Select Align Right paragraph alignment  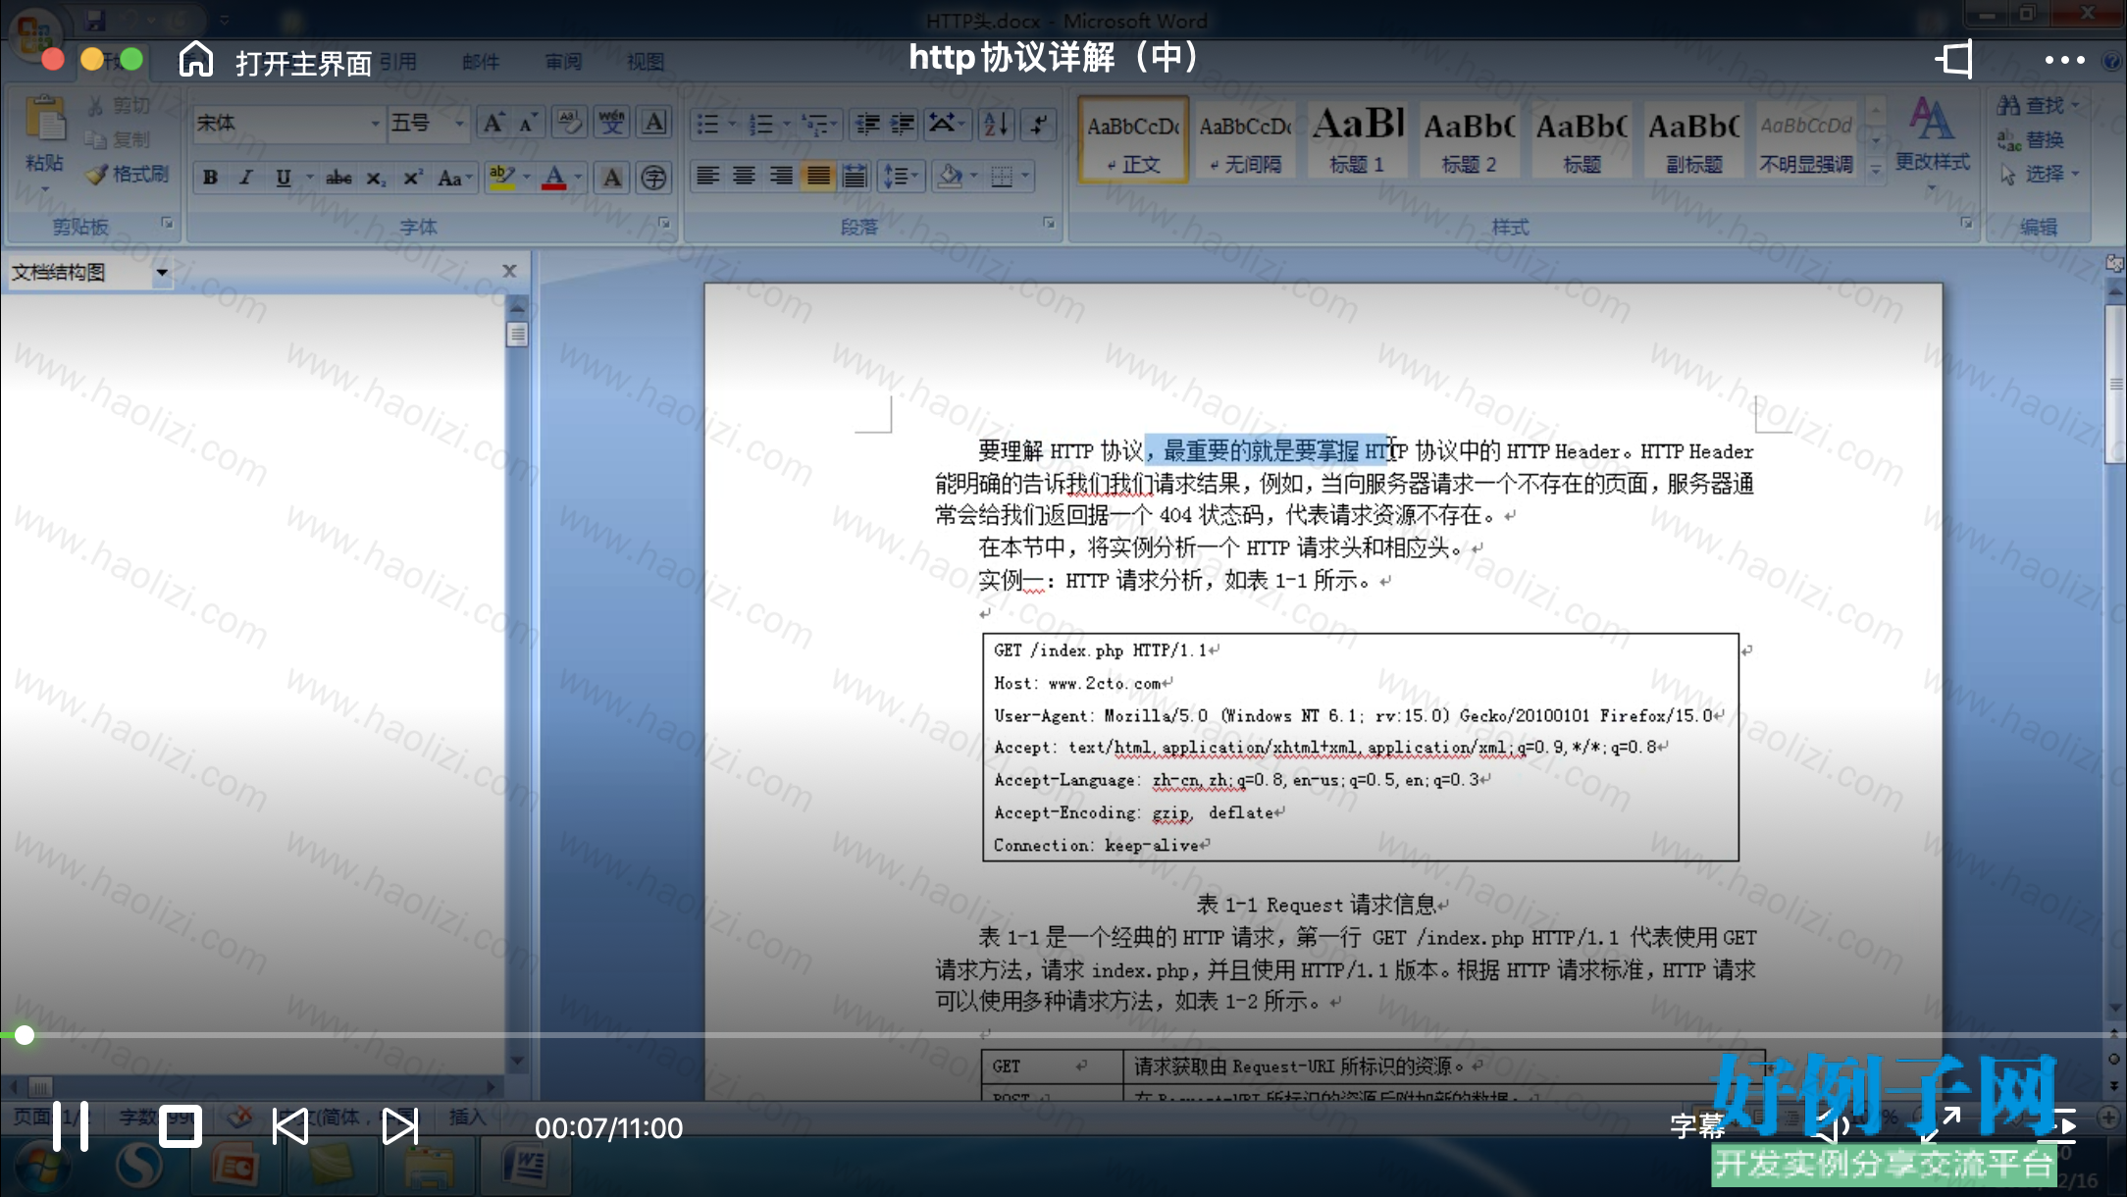pos(781,177)
